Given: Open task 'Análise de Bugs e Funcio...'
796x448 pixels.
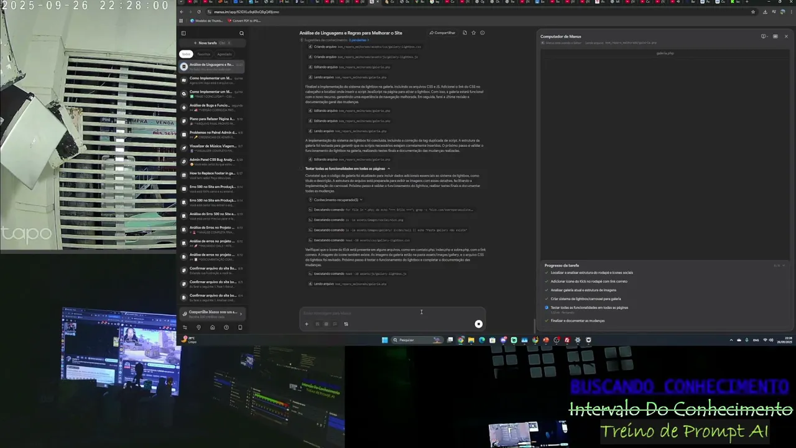Looking at the screenshot, I should 211,107.
